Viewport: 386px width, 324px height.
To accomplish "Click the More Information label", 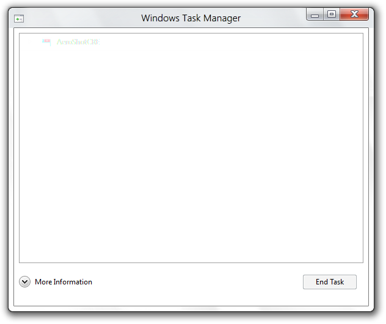I will 64,282.
